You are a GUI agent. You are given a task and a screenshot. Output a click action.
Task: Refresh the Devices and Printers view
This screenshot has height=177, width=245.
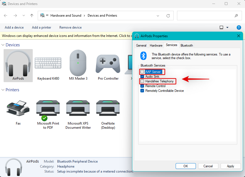pos(168,16)
